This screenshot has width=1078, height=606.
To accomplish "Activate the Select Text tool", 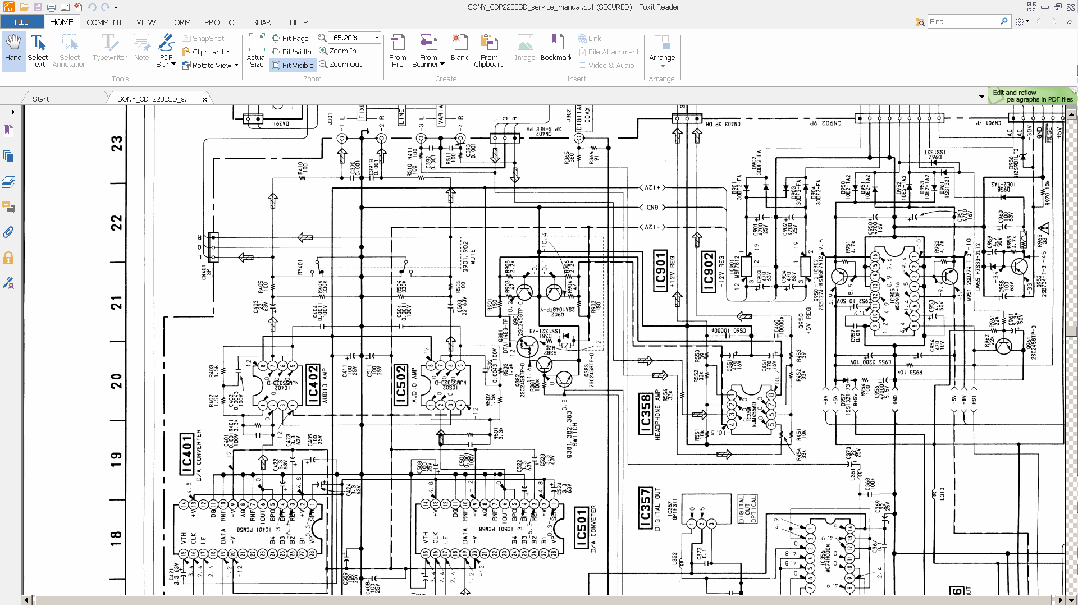I will [x=38, y=52].
